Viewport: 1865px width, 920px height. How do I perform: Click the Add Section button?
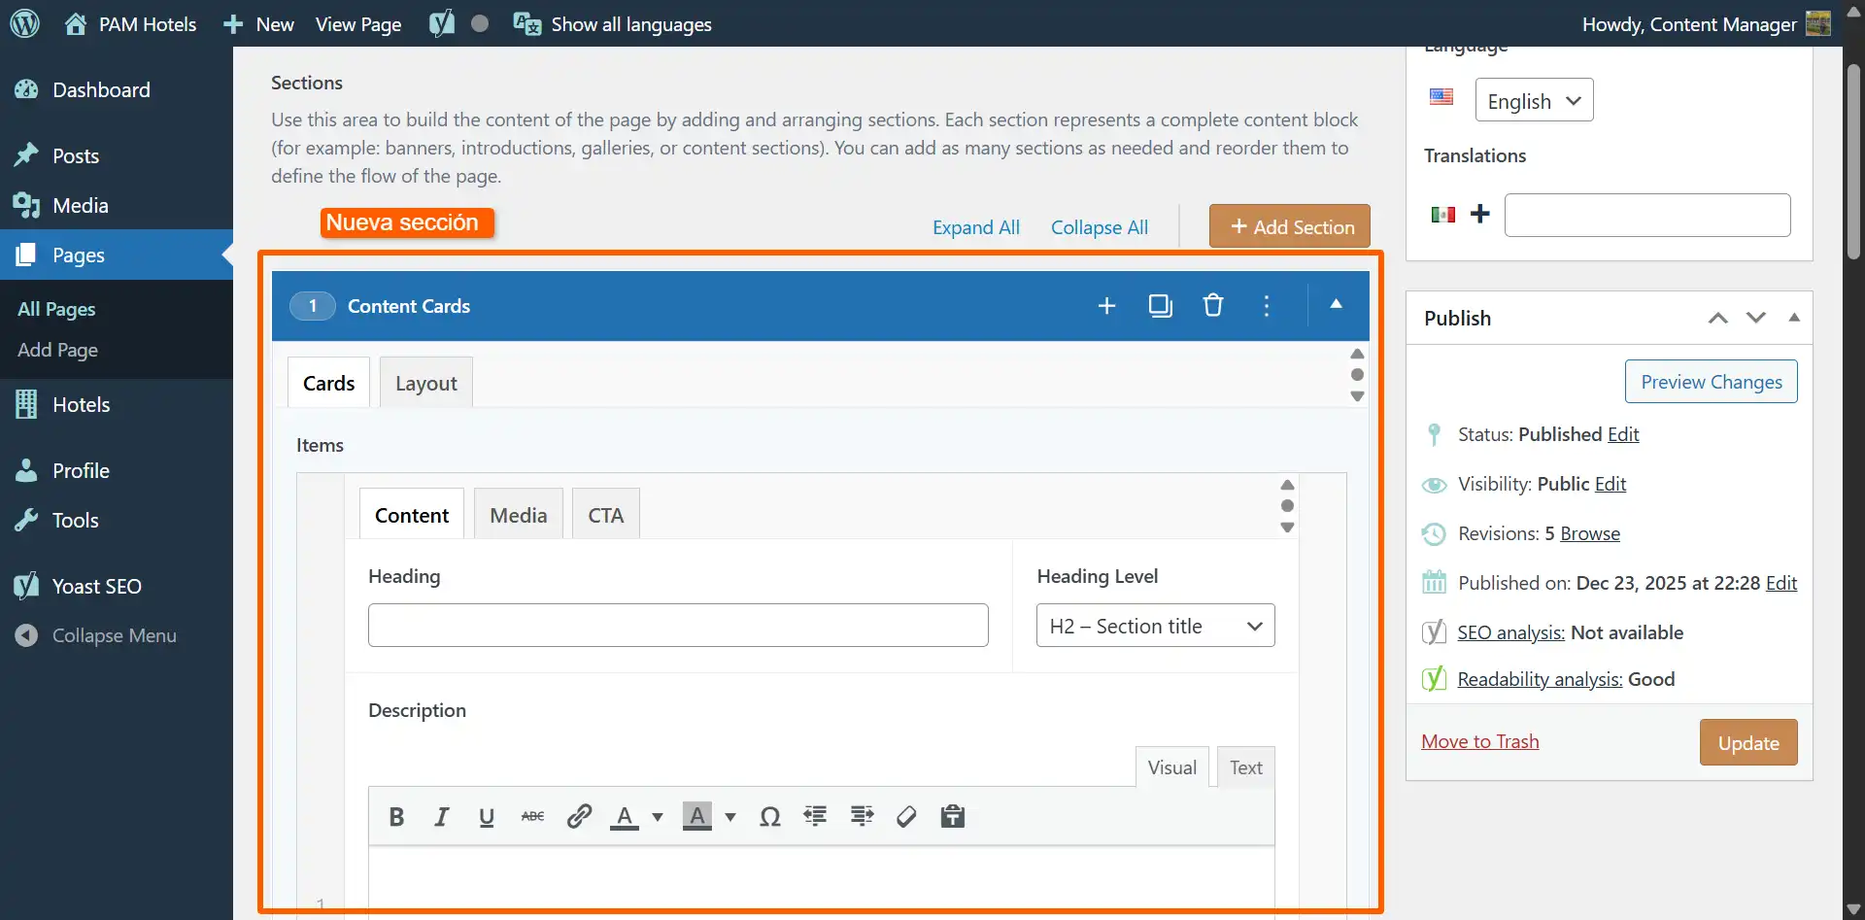(1289, 226)
